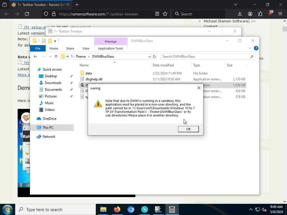Click the Michael (Ramen Software) link
Image resolution: width=287 pixels, height=215 pixels.
[226, 21]
